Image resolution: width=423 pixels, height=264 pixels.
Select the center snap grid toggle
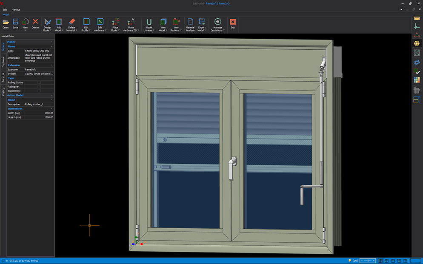point(393,261)
